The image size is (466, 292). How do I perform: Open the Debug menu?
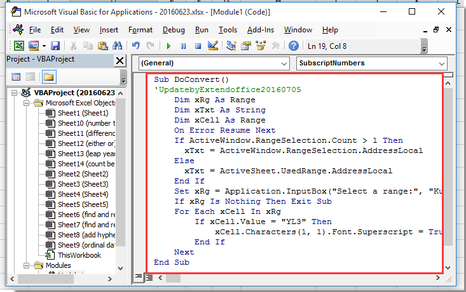tap(174, 30)
